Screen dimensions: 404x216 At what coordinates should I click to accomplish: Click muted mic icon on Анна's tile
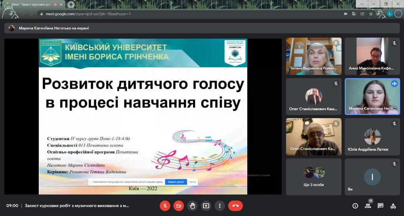pos(394,43)
